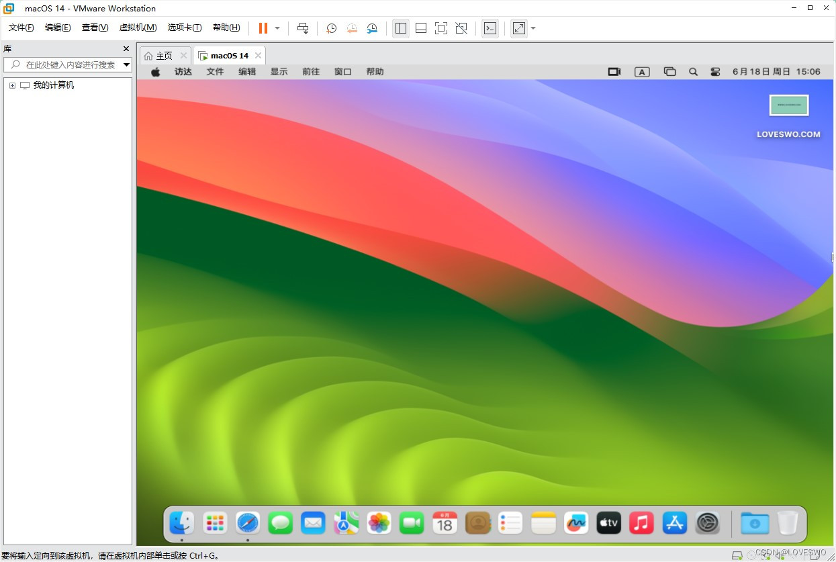Select the desktop file thumbnail icon
836x562 pixels.
pyautogui.click(x=789, y=105)
